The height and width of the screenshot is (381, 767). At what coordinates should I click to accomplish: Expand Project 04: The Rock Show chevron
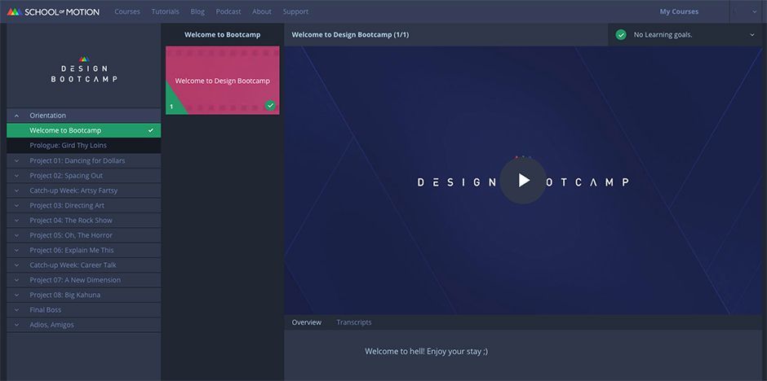point(16,220)
